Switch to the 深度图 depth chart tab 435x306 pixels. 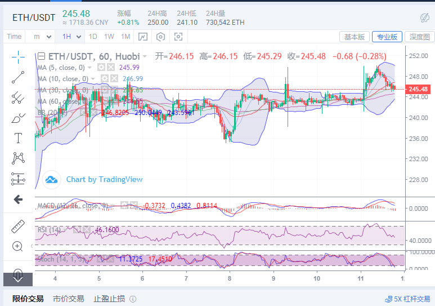(x=419, y=37)
